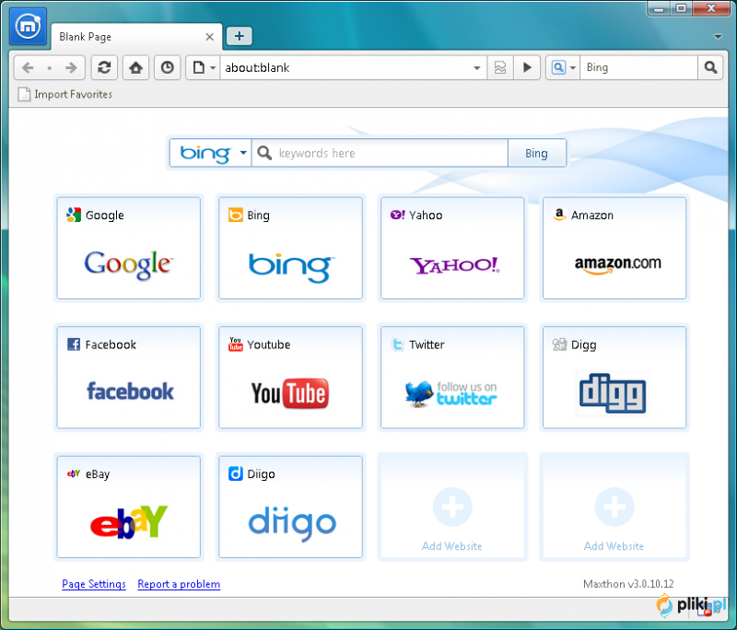Open the Facebook quick access tile
This screenshot has height=630, width=737.
(129, 378)
